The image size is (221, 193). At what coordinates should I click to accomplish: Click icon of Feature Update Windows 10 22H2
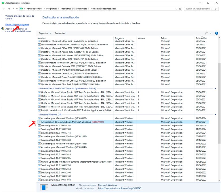39,162
